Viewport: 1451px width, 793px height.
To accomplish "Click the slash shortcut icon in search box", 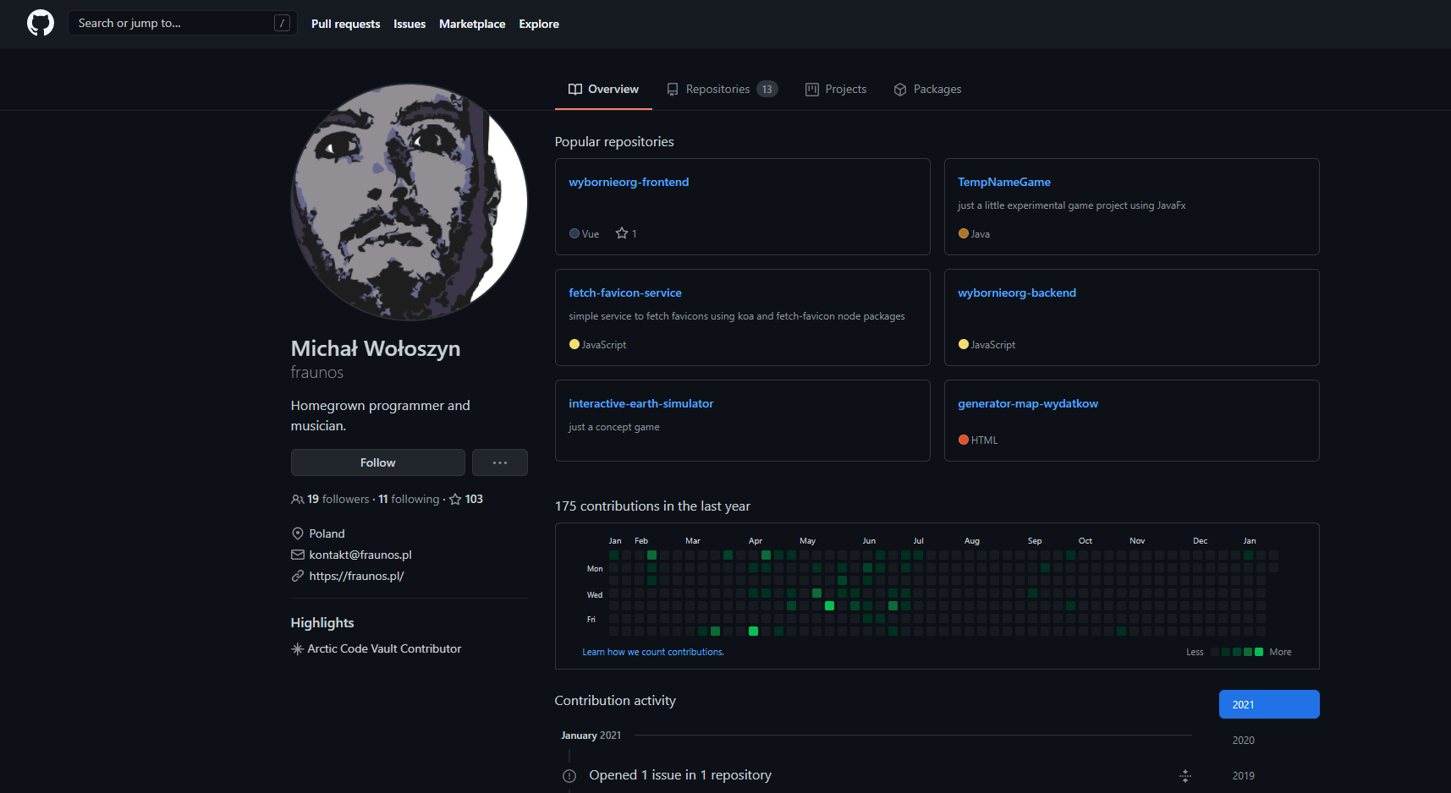I will (x=283, y=24).
